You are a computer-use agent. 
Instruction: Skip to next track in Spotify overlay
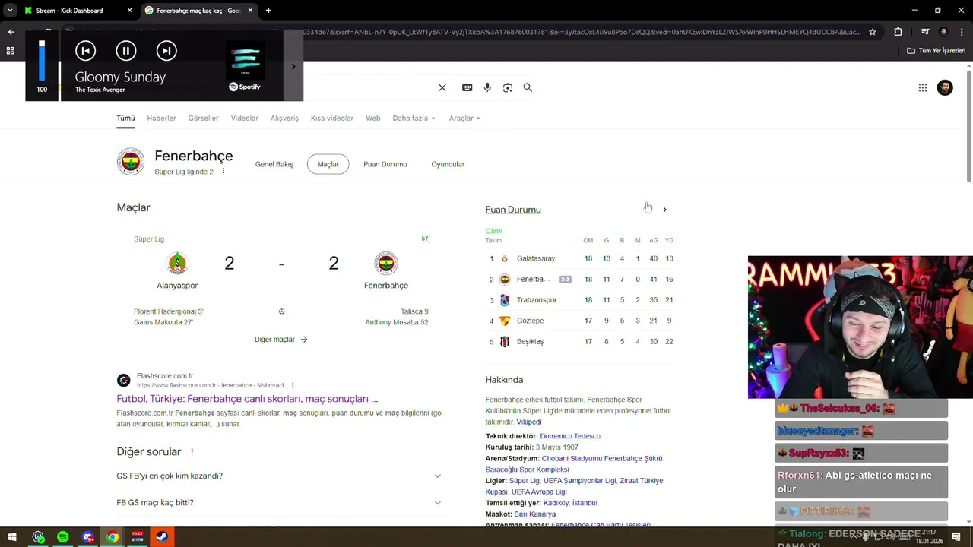click(166, 51)
